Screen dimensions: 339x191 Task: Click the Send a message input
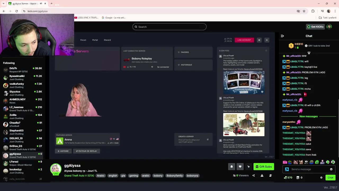[x=309, y=169]
